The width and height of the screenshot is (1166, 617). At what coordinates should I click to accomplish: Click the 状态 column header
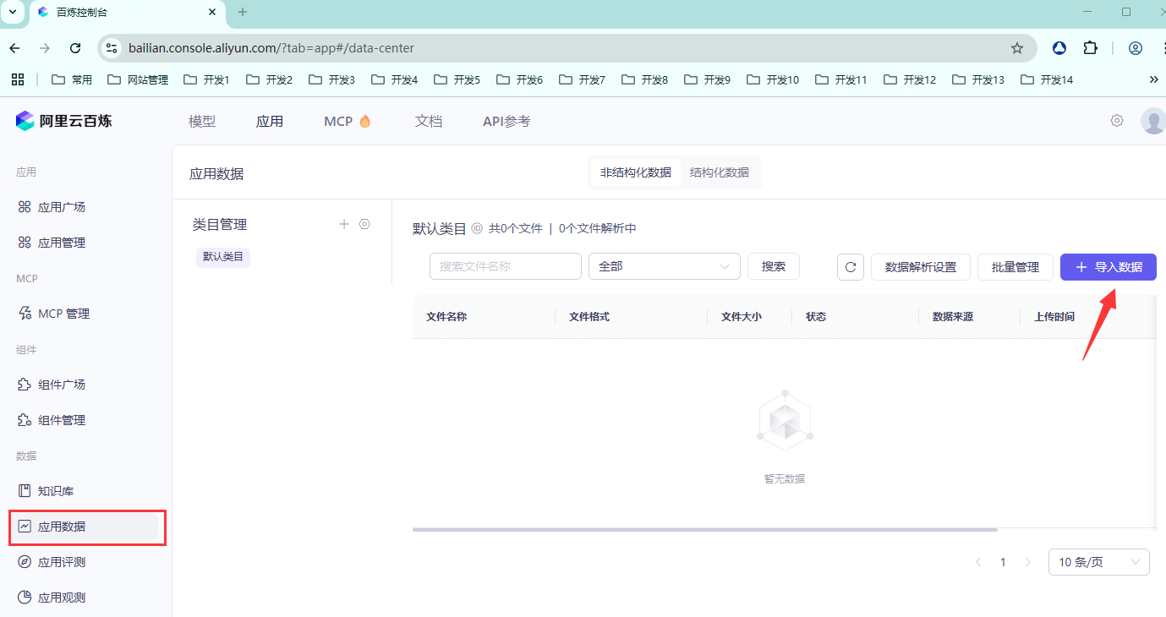tap(816, 317)
